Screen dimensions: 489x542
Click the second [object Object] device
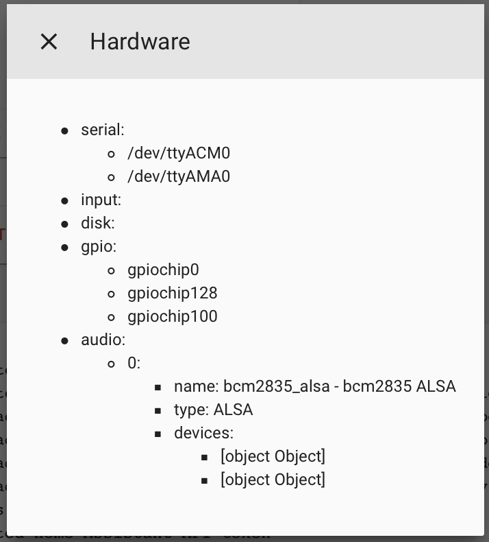pos(273,480)
